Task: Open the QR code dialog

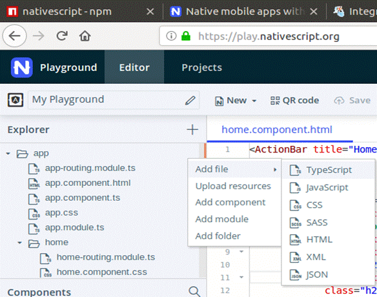Action: [294, 101]
